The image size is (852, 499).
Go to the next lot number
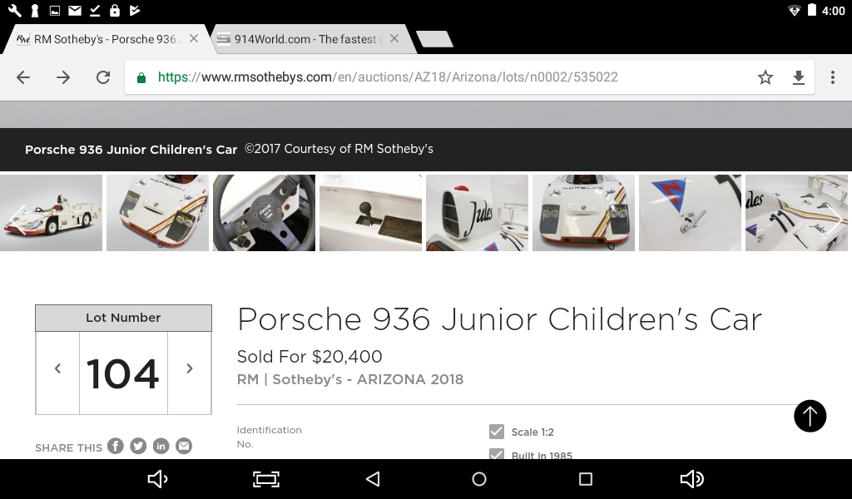point(190,369)
